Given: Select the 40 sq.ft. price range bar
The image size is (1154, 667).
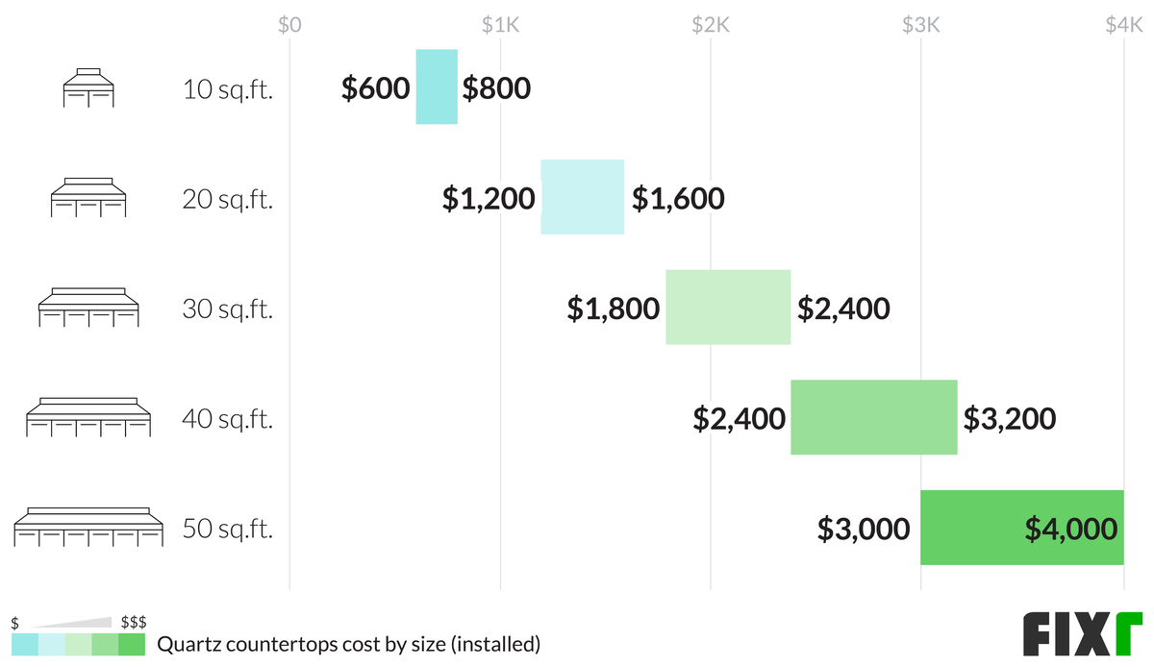Looking at the screenshot, I should 873,418.
